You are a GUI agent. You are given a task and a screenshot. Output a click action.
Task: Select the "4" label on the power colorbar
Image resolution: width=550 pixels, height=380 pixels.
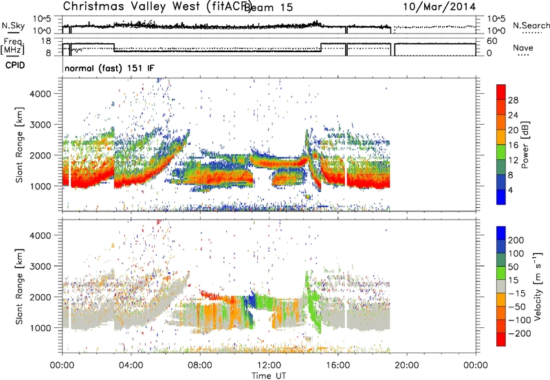(510, 190)
